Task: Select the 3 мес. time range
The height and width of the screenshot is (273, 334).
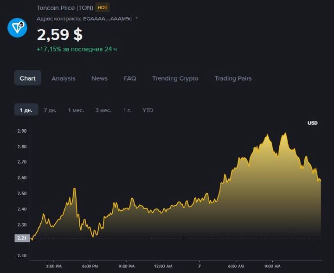Action: (x=103, y=110)
